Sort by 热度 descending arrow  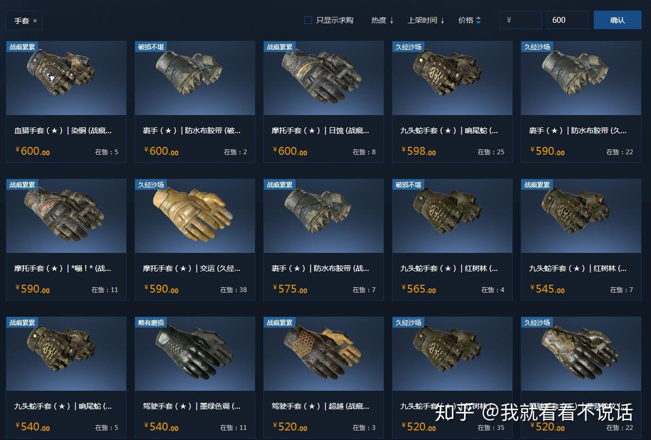tap(391, 20)
